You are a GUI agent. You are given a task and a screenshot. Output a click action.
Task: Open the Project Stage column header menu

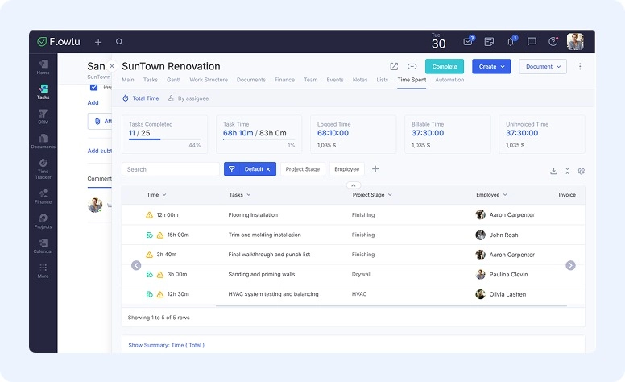372,194
